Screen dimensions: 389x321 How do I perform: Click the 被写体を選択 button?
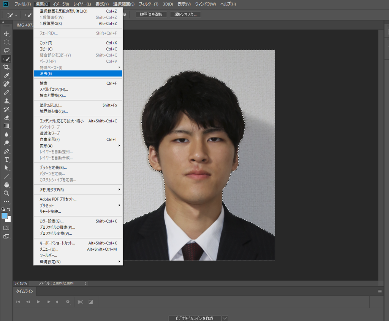151,15
